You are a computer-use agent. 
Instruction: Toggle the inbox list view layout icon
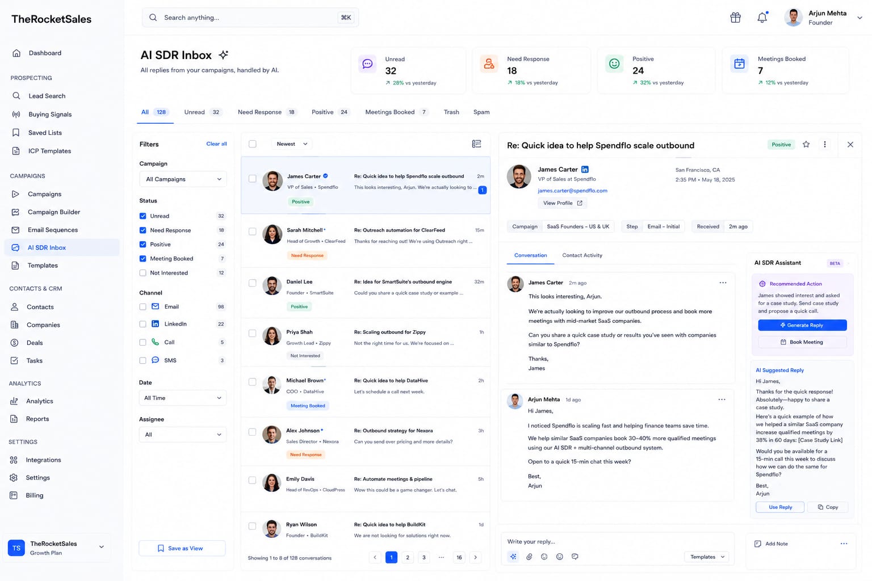[476, 144]
